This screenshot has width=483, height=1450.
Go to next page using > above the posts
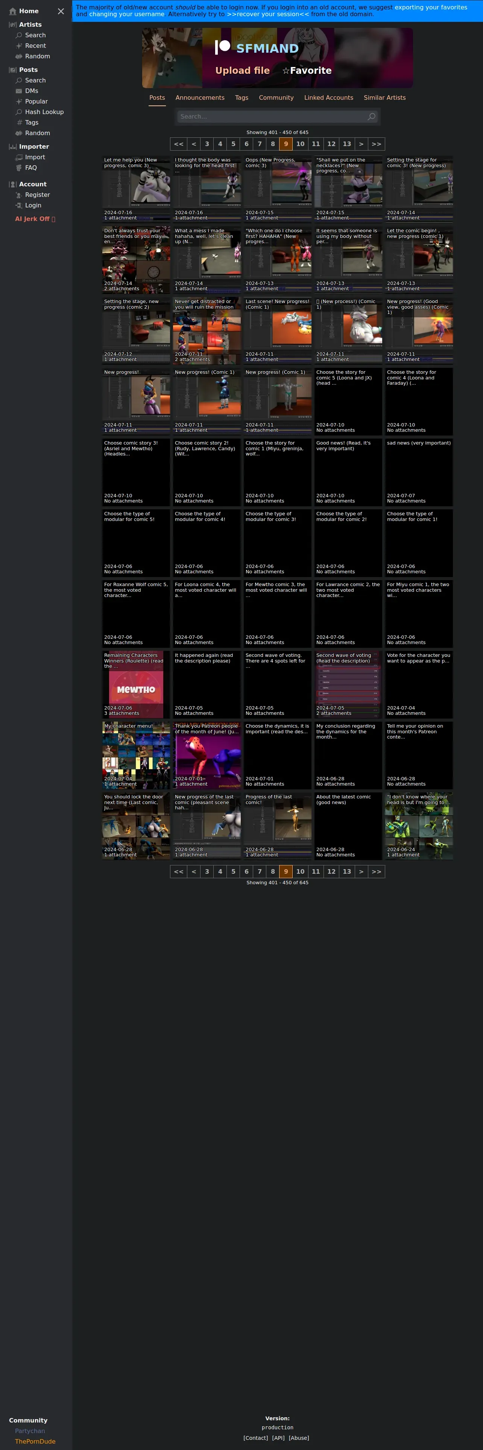tap(361, 144)
